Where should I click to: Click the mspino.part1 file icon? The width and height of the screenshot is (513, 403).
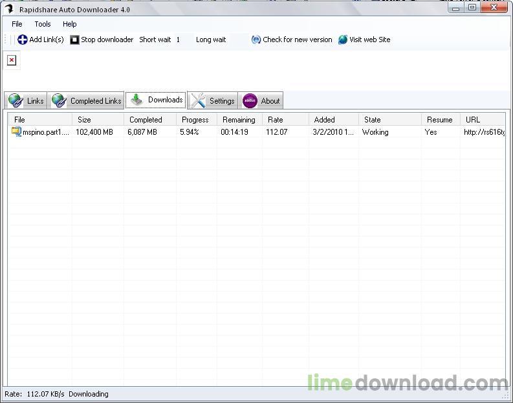pyautogui.click(x=16, y=132)
